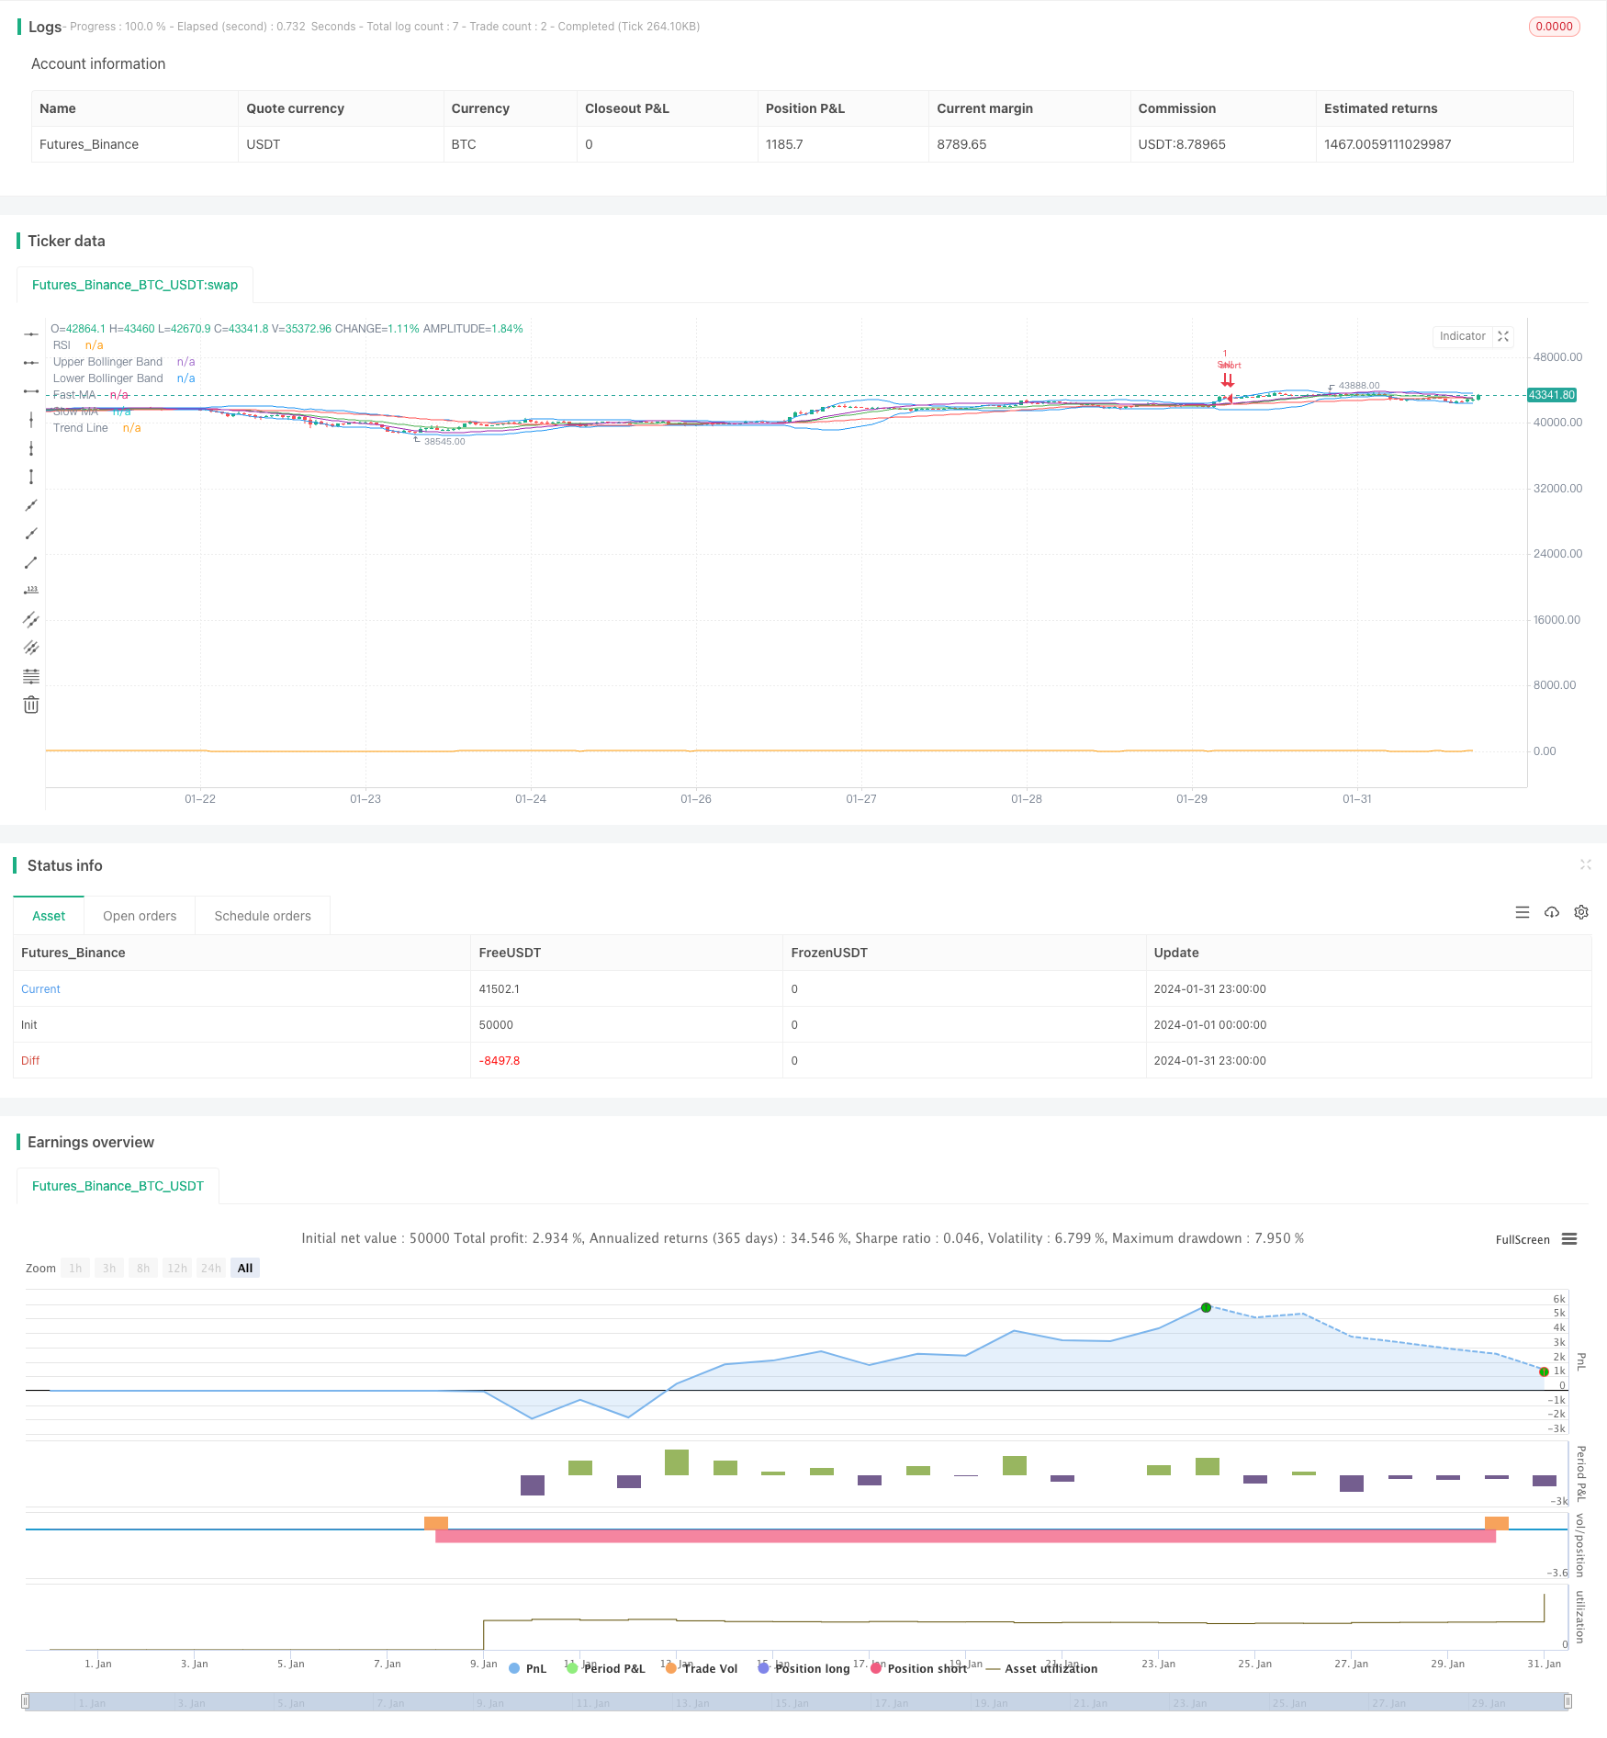The width and height of the screenshot is (1607, 1738).
Task: Select the horizontal segment drawing tool
Action: (x=31, y=391)
